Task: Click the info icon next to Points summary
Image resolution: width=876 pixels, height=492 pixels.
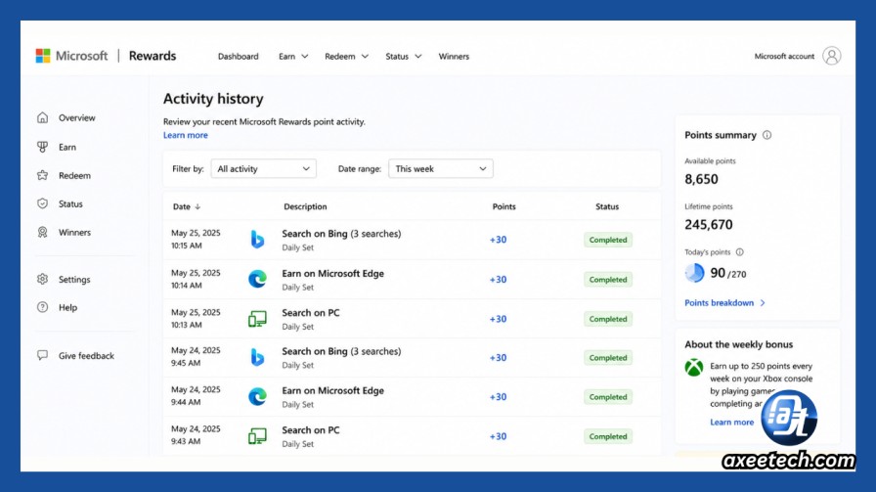Action: (x=767, y=135)
